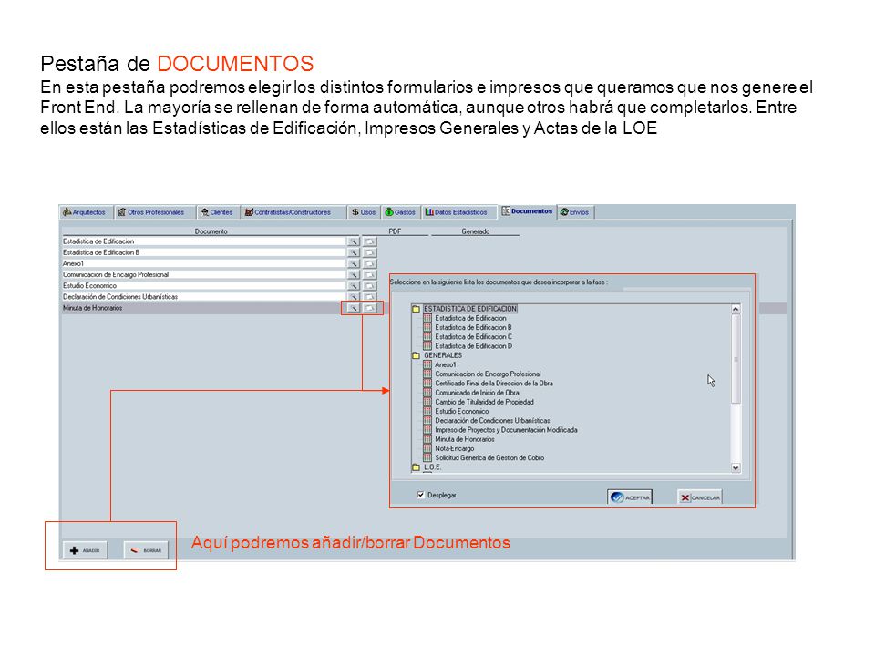Screen dimensions: 875x656
Task: Click the pencil icon in Minuta de Honorarios row
Action: click(354, 308)
